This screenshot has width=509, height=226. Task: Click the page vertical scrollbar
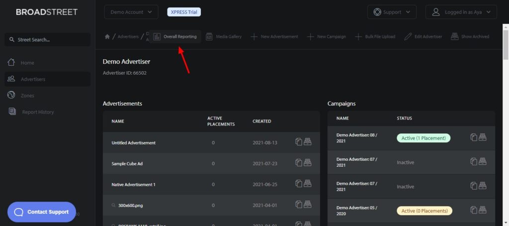coord(506,45)
